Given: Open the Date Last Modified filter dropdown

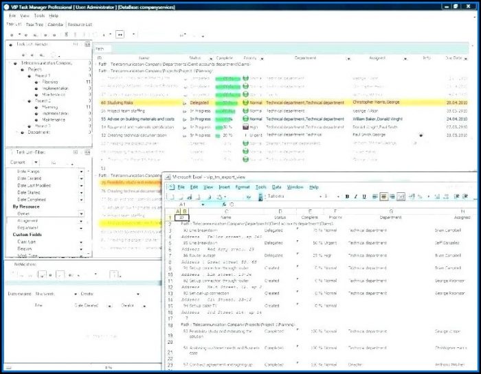Looking at the screenshot, I should 81,185.
